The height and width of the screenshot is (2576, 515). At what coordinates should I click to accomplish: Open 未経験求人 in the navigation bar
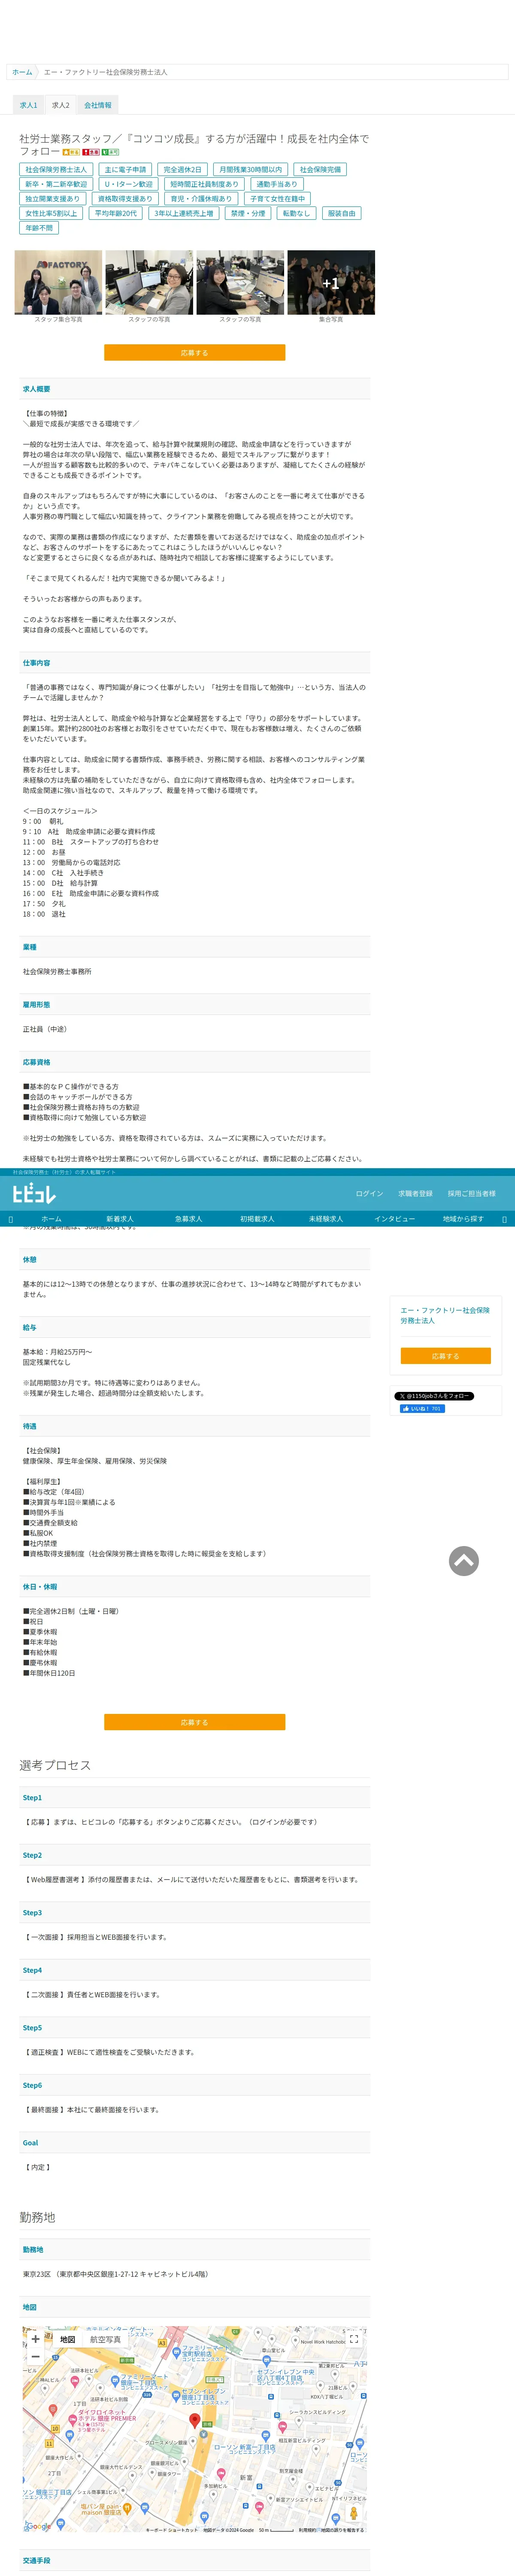click(x=326, y=1219)
